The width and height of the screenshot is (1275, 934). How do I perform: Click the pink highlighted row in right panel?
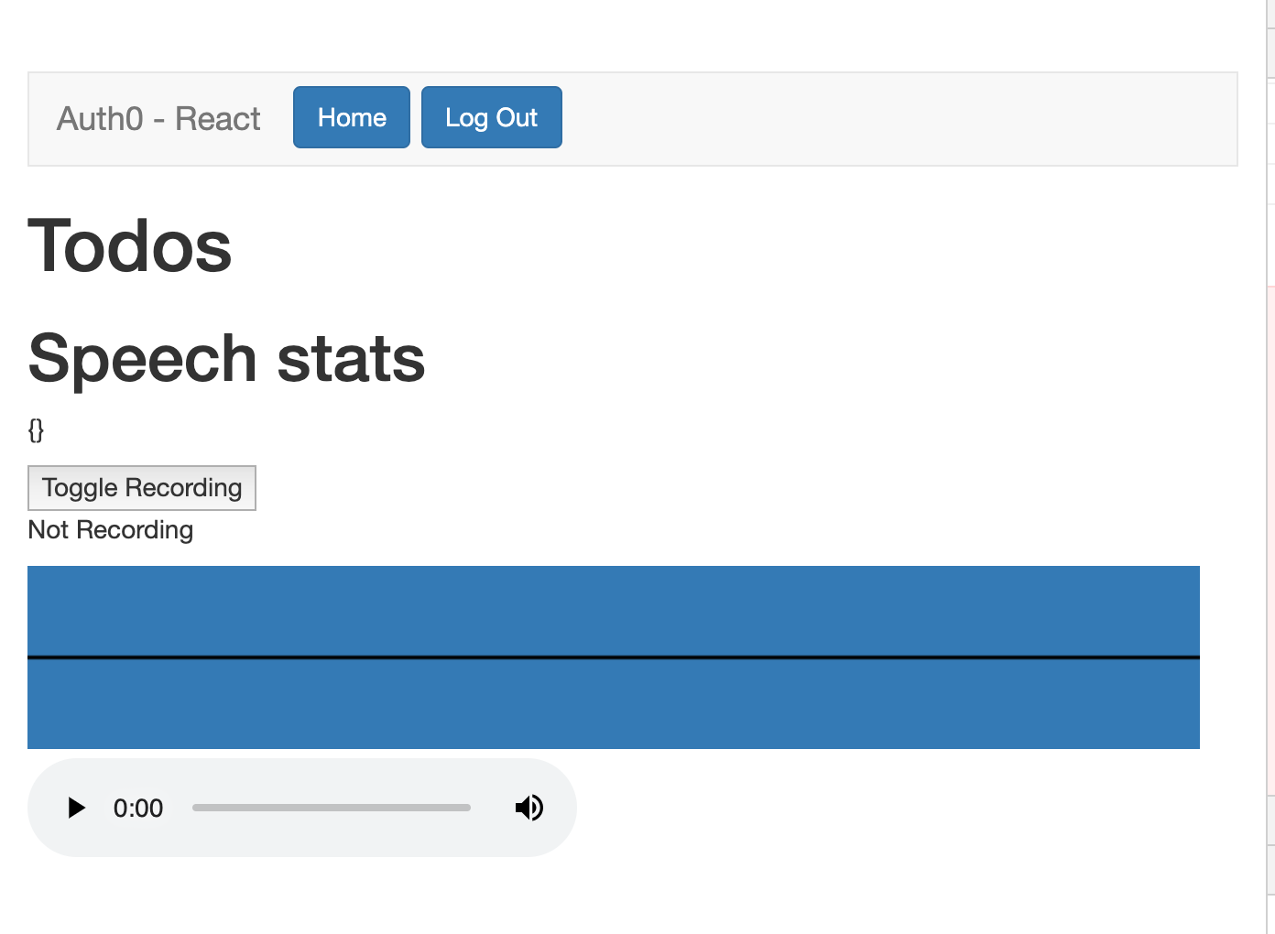(x=1271, y=540)
